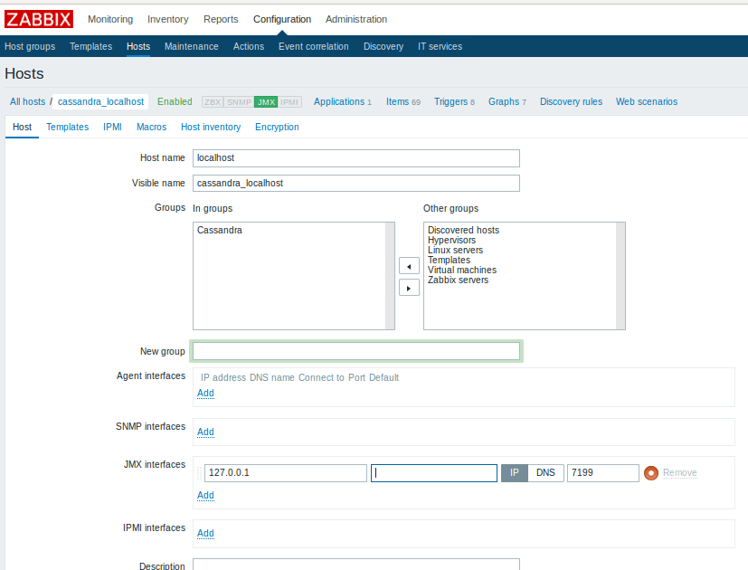Click the JMX interface drag handle
The width and height of the screenshot is (748, 570).
200,473
